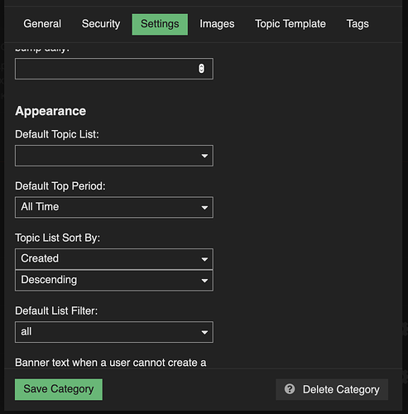The width and height of the screenshot is (408, 414).
Task: Open the Default Topic List dropdown
Action: 114,156
